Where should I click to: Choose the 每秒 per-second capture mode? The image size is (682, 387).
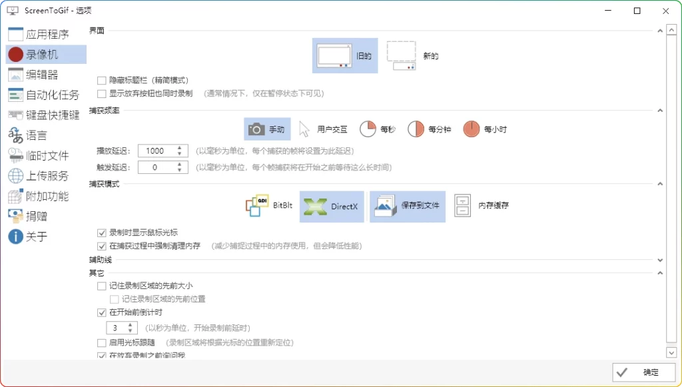click(x=377, y=130)
